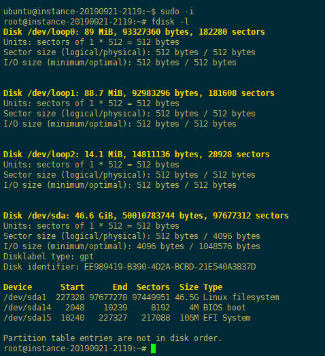Click the 'fdisk -l' command text
The height and width of the screenshot is (356, 325).
tap(170, 22)
